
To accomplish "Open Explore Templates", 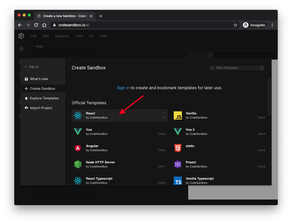I will click(43, 98).
